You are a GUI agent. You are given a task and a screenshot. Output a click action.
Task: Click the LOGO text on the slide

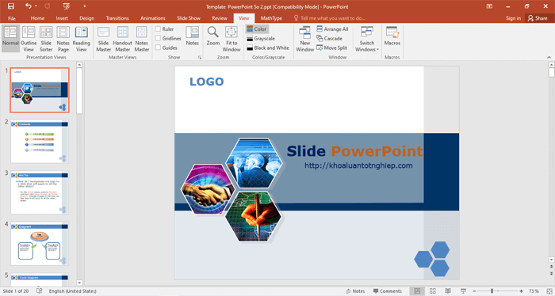(207, 82)
